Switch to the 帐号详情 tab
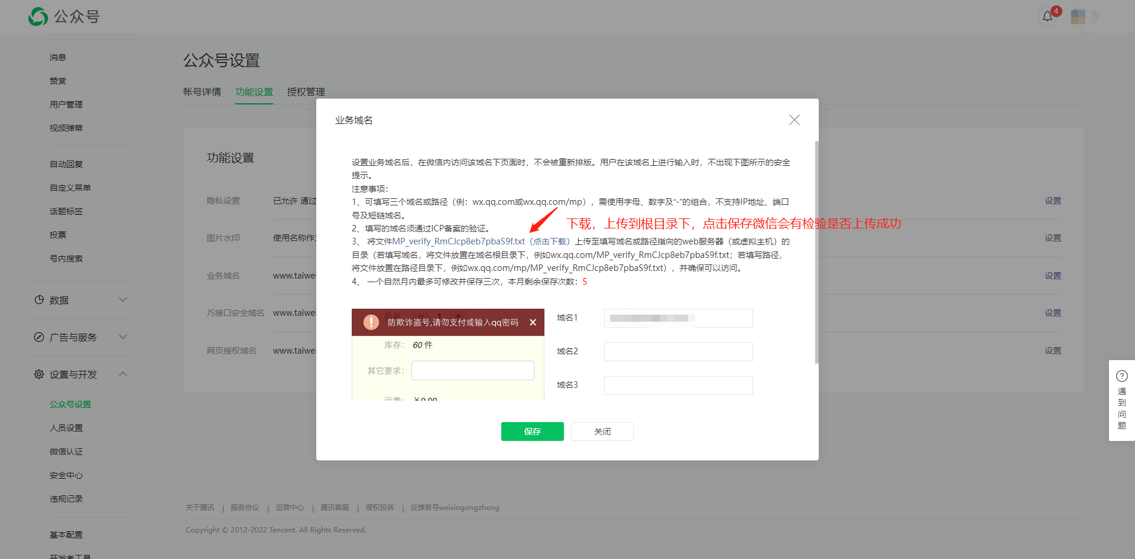1135x559 pixels. point(202,91)
